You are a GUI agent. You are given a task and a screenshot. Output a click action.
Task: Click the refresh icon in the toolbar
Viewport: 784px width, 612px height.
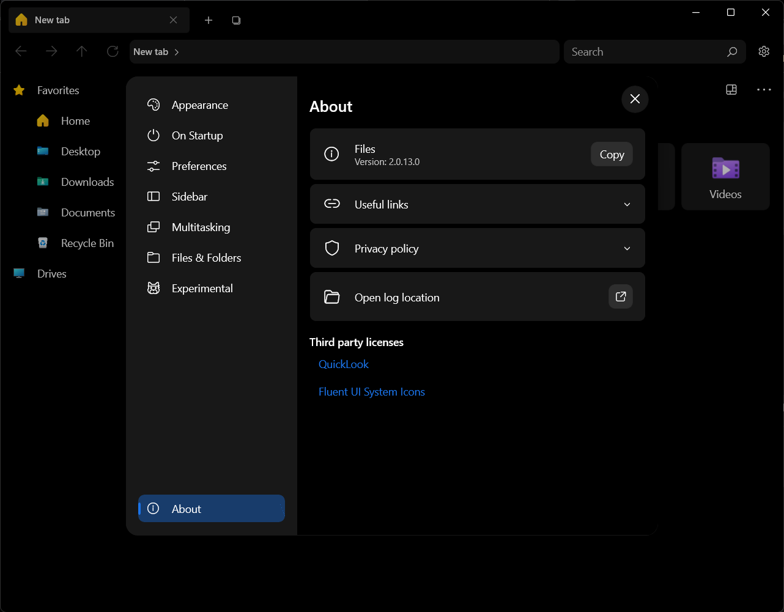click(113, 51)
